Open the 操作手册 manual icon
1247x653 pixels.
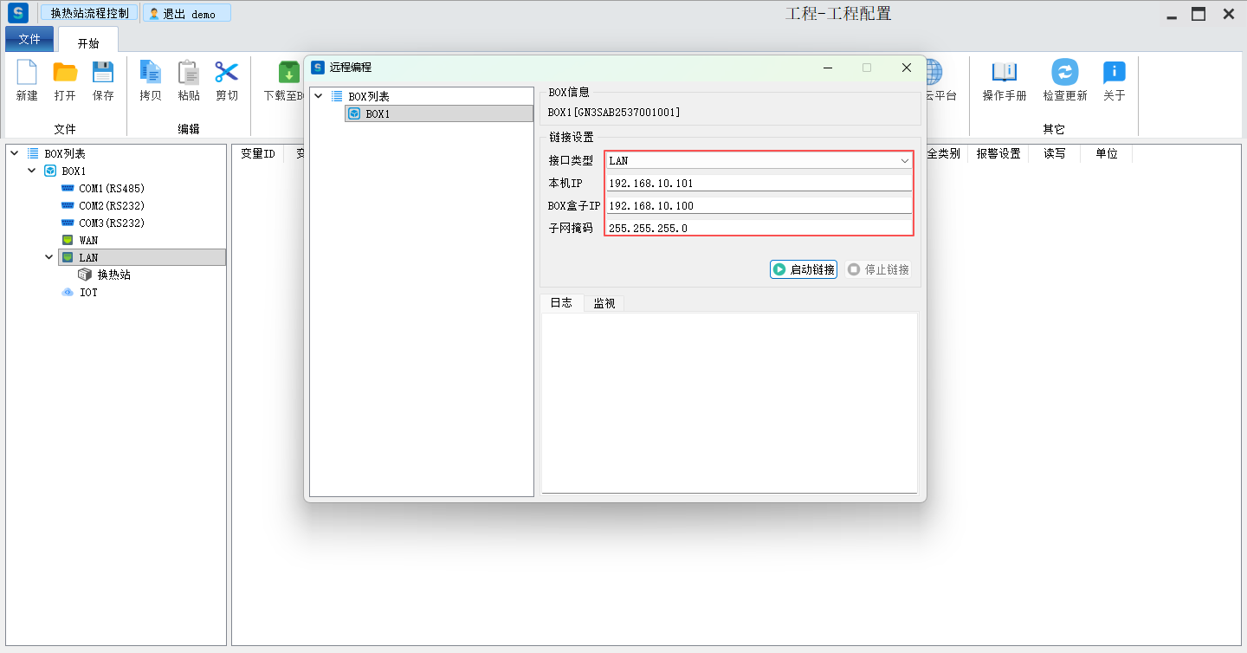(x=1005, y=73)
